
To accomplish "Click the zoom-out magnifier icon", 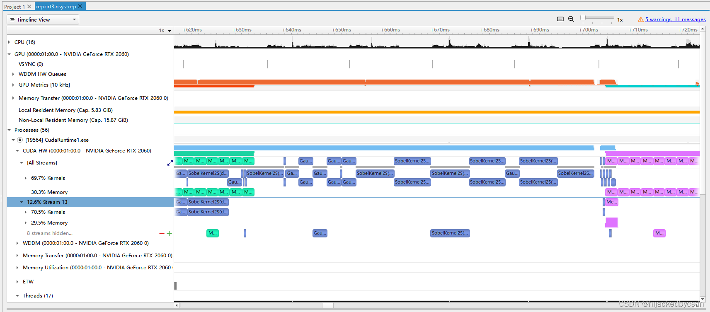I will 571,19.
